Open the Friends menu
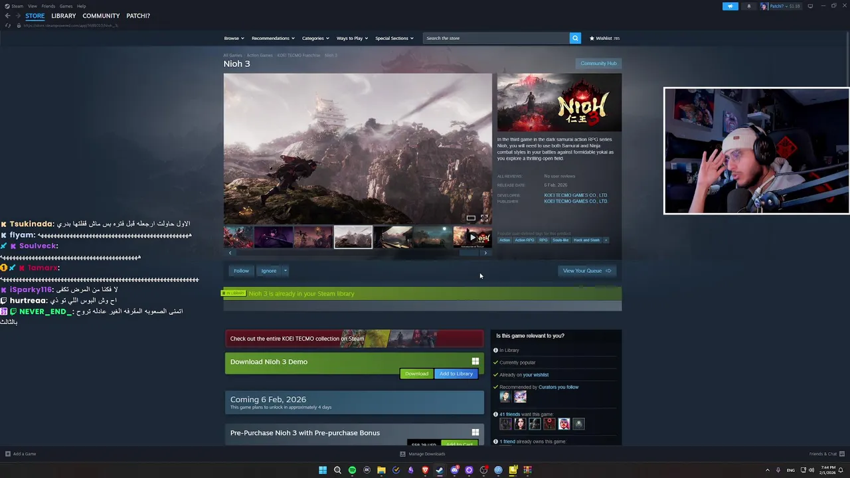This screenshot has height=478, width=850. [48, 6]
